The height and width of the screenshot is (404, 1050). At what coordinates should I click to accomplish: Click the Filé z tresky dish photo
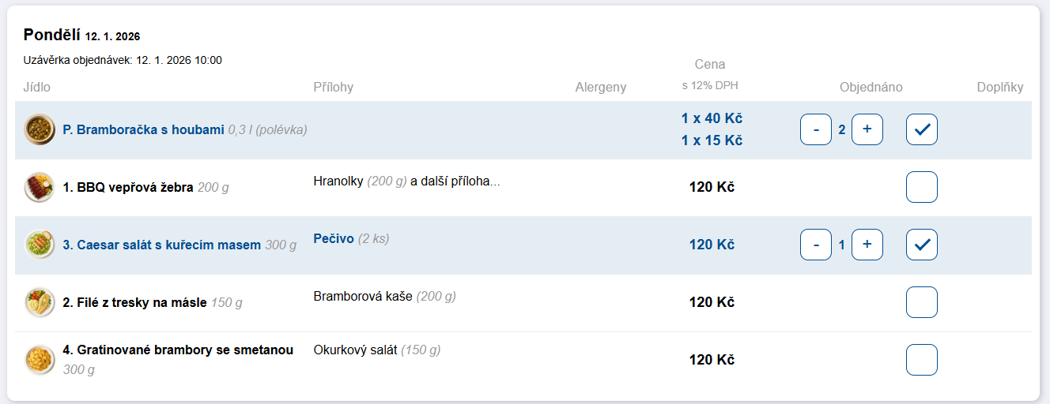tap(40, 302)
